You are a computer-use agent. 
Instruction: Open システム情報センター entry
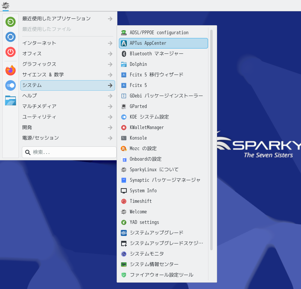click(163, 265)
